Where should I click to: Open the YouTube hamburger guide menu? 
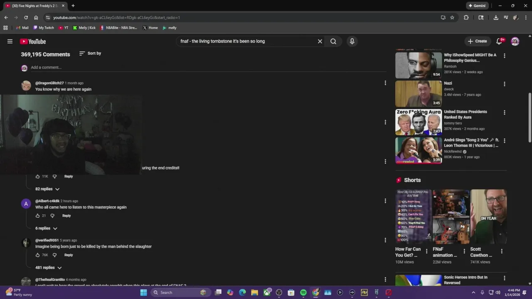coord(10,41)
